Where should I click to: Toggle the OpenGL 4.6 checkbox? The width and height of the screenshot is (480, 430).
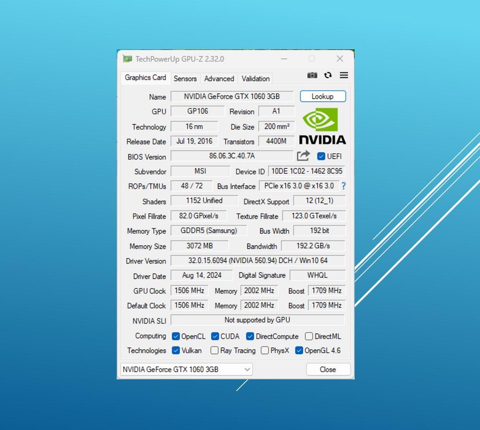[x=299, y=350]
